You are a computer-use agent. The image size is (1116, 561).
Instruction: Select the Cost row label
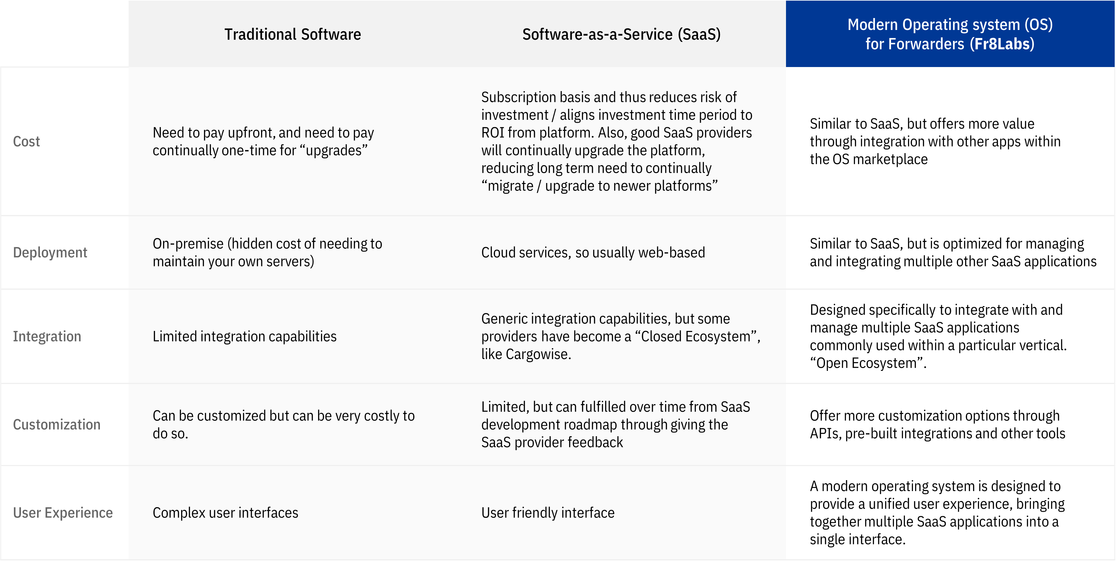click(26, 141)
